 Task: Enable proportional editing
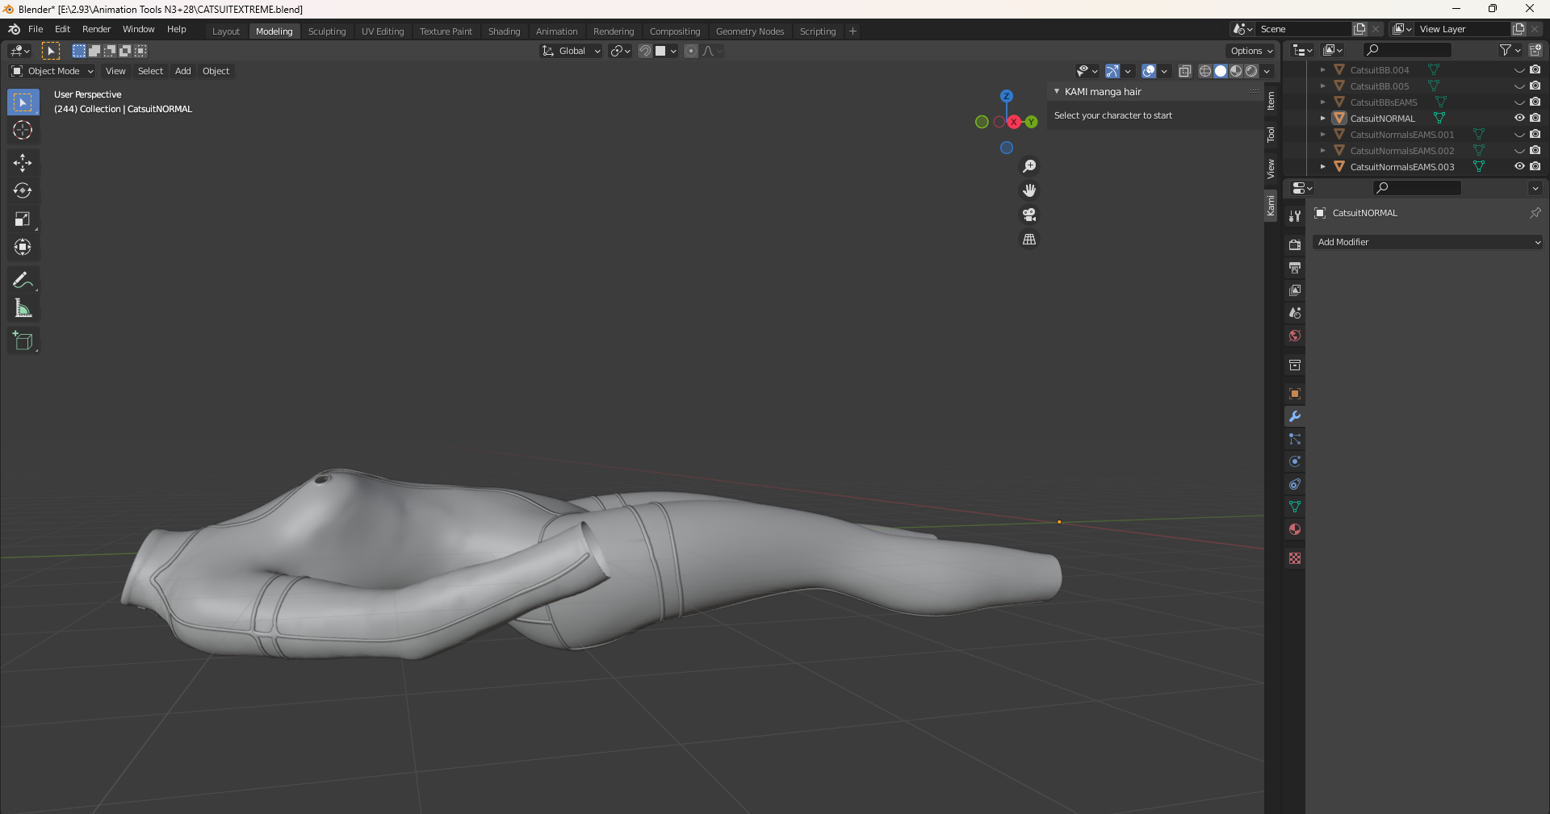pos(691,51)
